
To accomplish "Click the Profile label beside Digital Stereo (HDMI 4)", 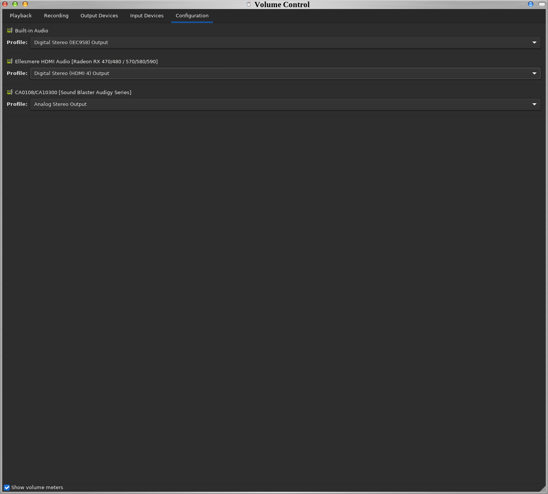I will click(17, 73).
